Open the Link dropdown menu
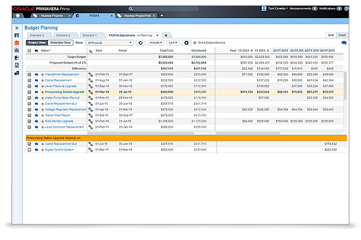361x240 pixels. pos(173,43)
